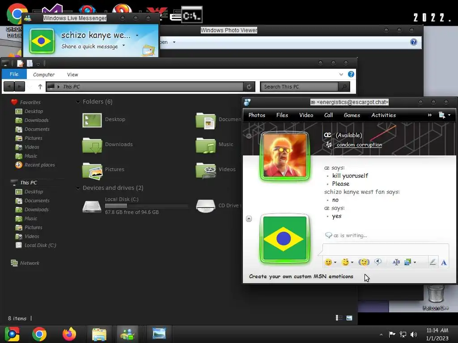Open the Computer ribbon tab
This screenshot has width=458, height=343.
44,75
